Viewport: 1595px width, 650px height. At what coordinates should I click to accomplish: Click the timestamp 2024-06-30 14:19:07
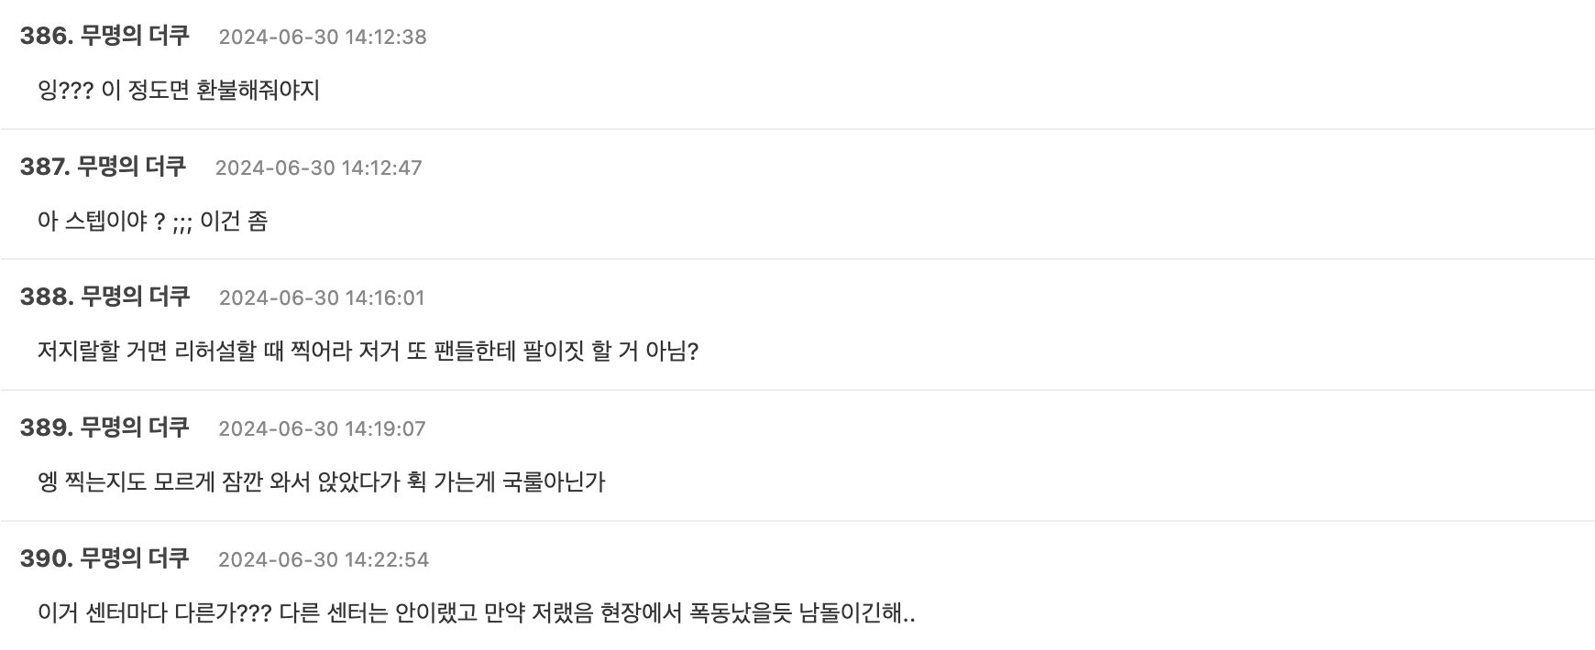323,428
